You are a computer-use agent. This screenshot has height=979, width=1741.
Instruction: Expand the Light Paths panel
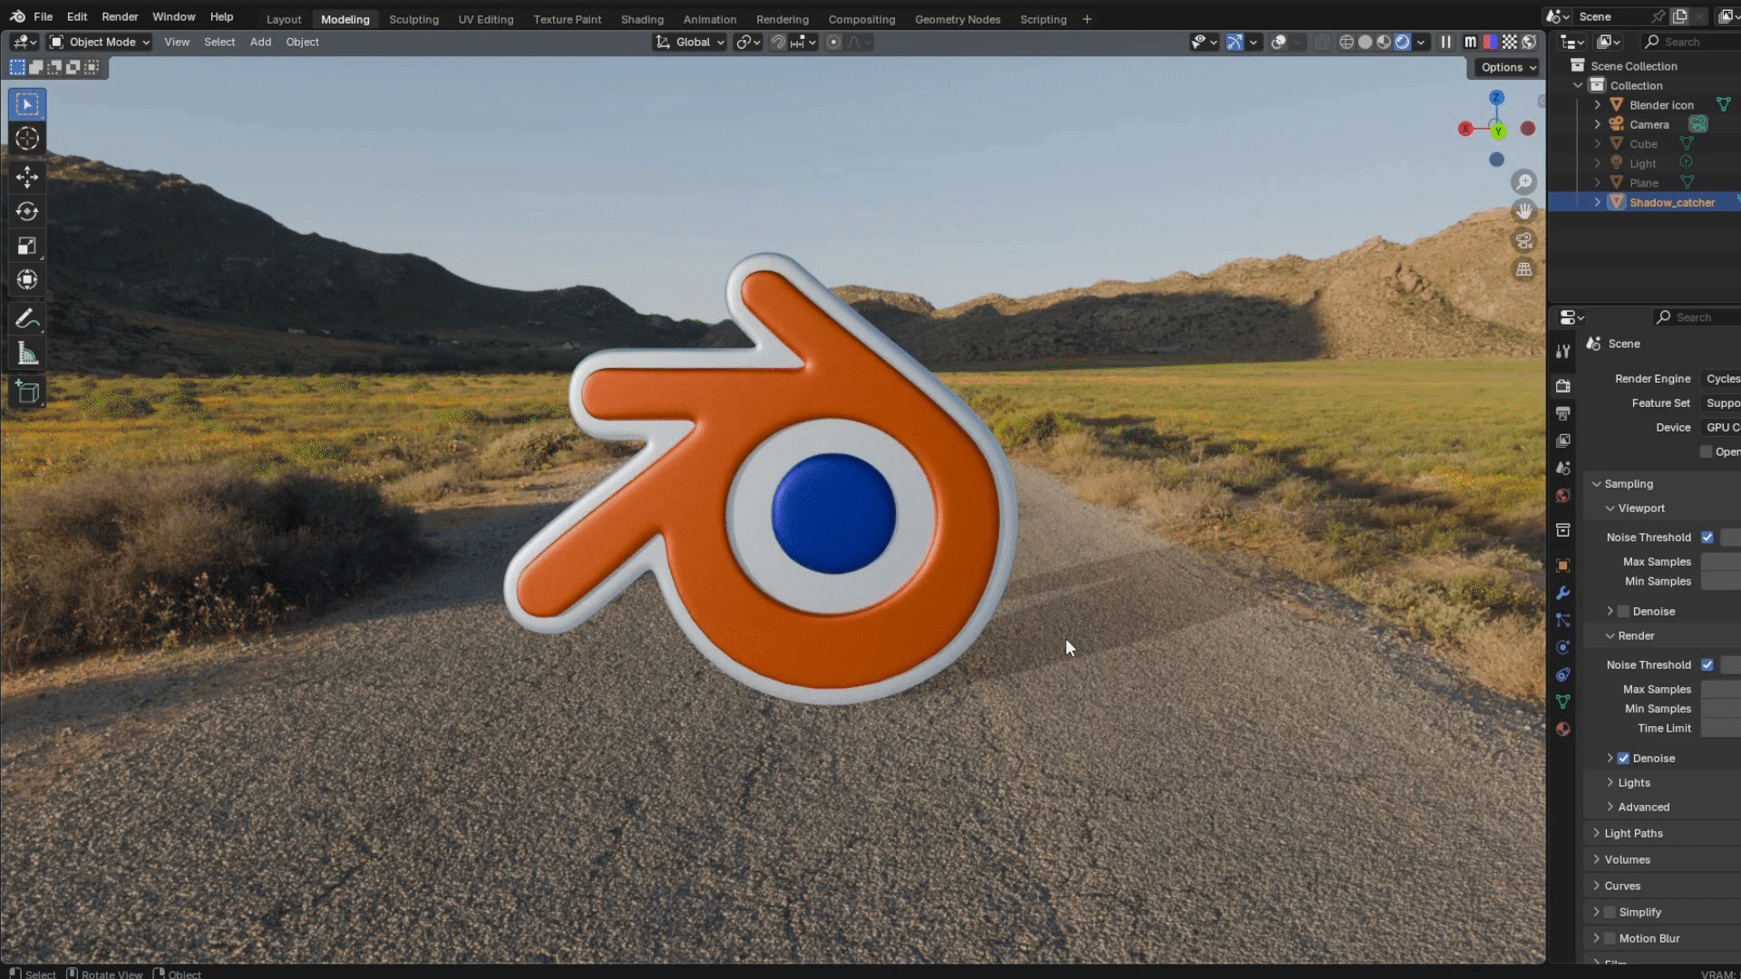pyautogui.click(x=1597, y=834)
